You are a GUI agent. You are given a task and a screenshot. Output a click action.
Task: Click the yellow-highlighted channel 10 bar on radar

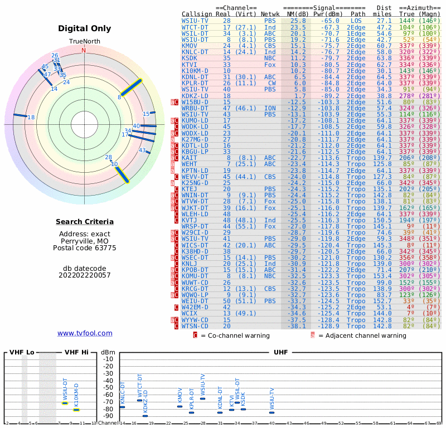122,174
